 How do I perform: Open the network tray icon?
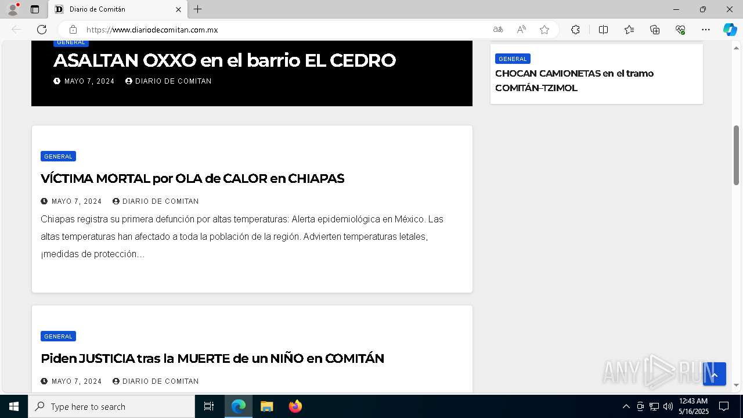click(x=654, y=406)
